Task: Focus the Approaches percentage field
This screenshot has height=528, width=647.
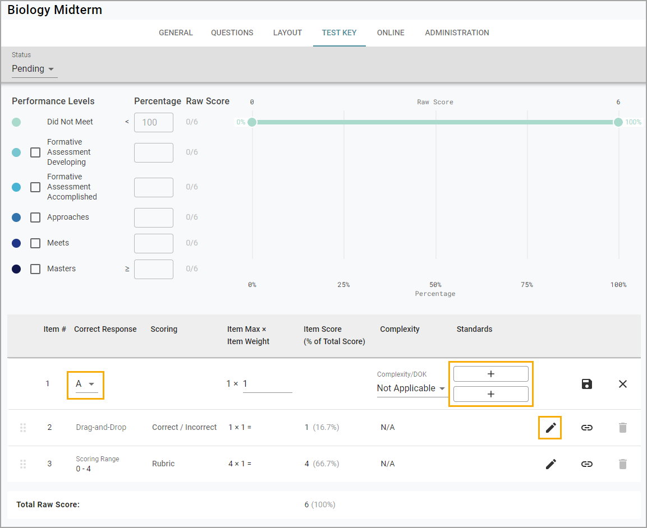Action: click(x=154, y=217)
